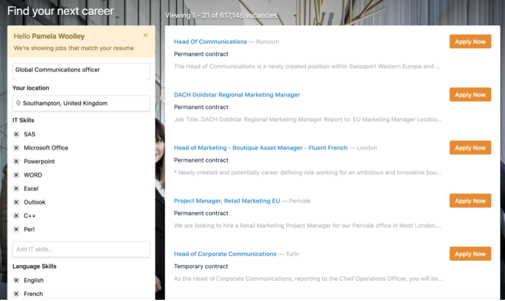The image size is (505, 301).
Task: Remove the English language tag
Action: (17, 280)
